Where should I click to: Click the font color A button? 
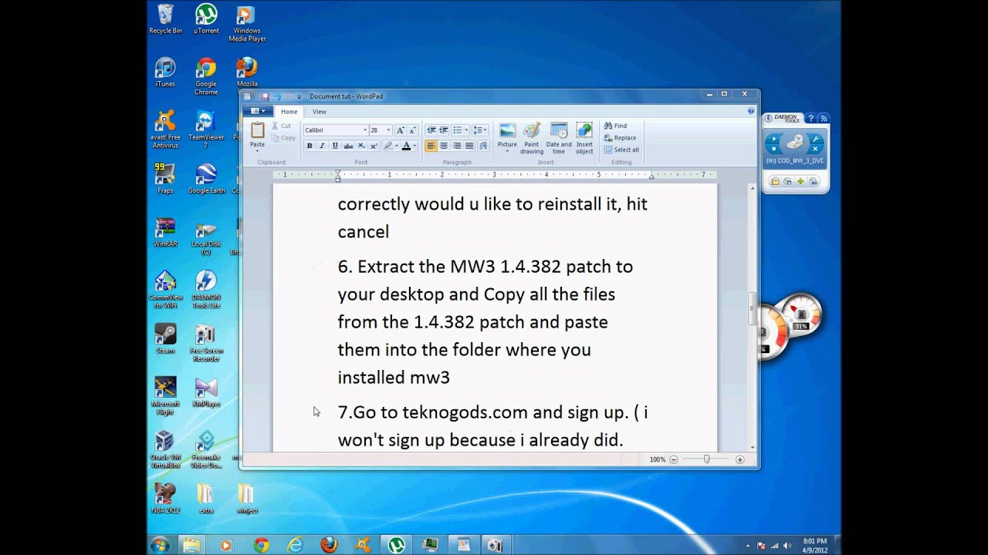tap(407, 146)
